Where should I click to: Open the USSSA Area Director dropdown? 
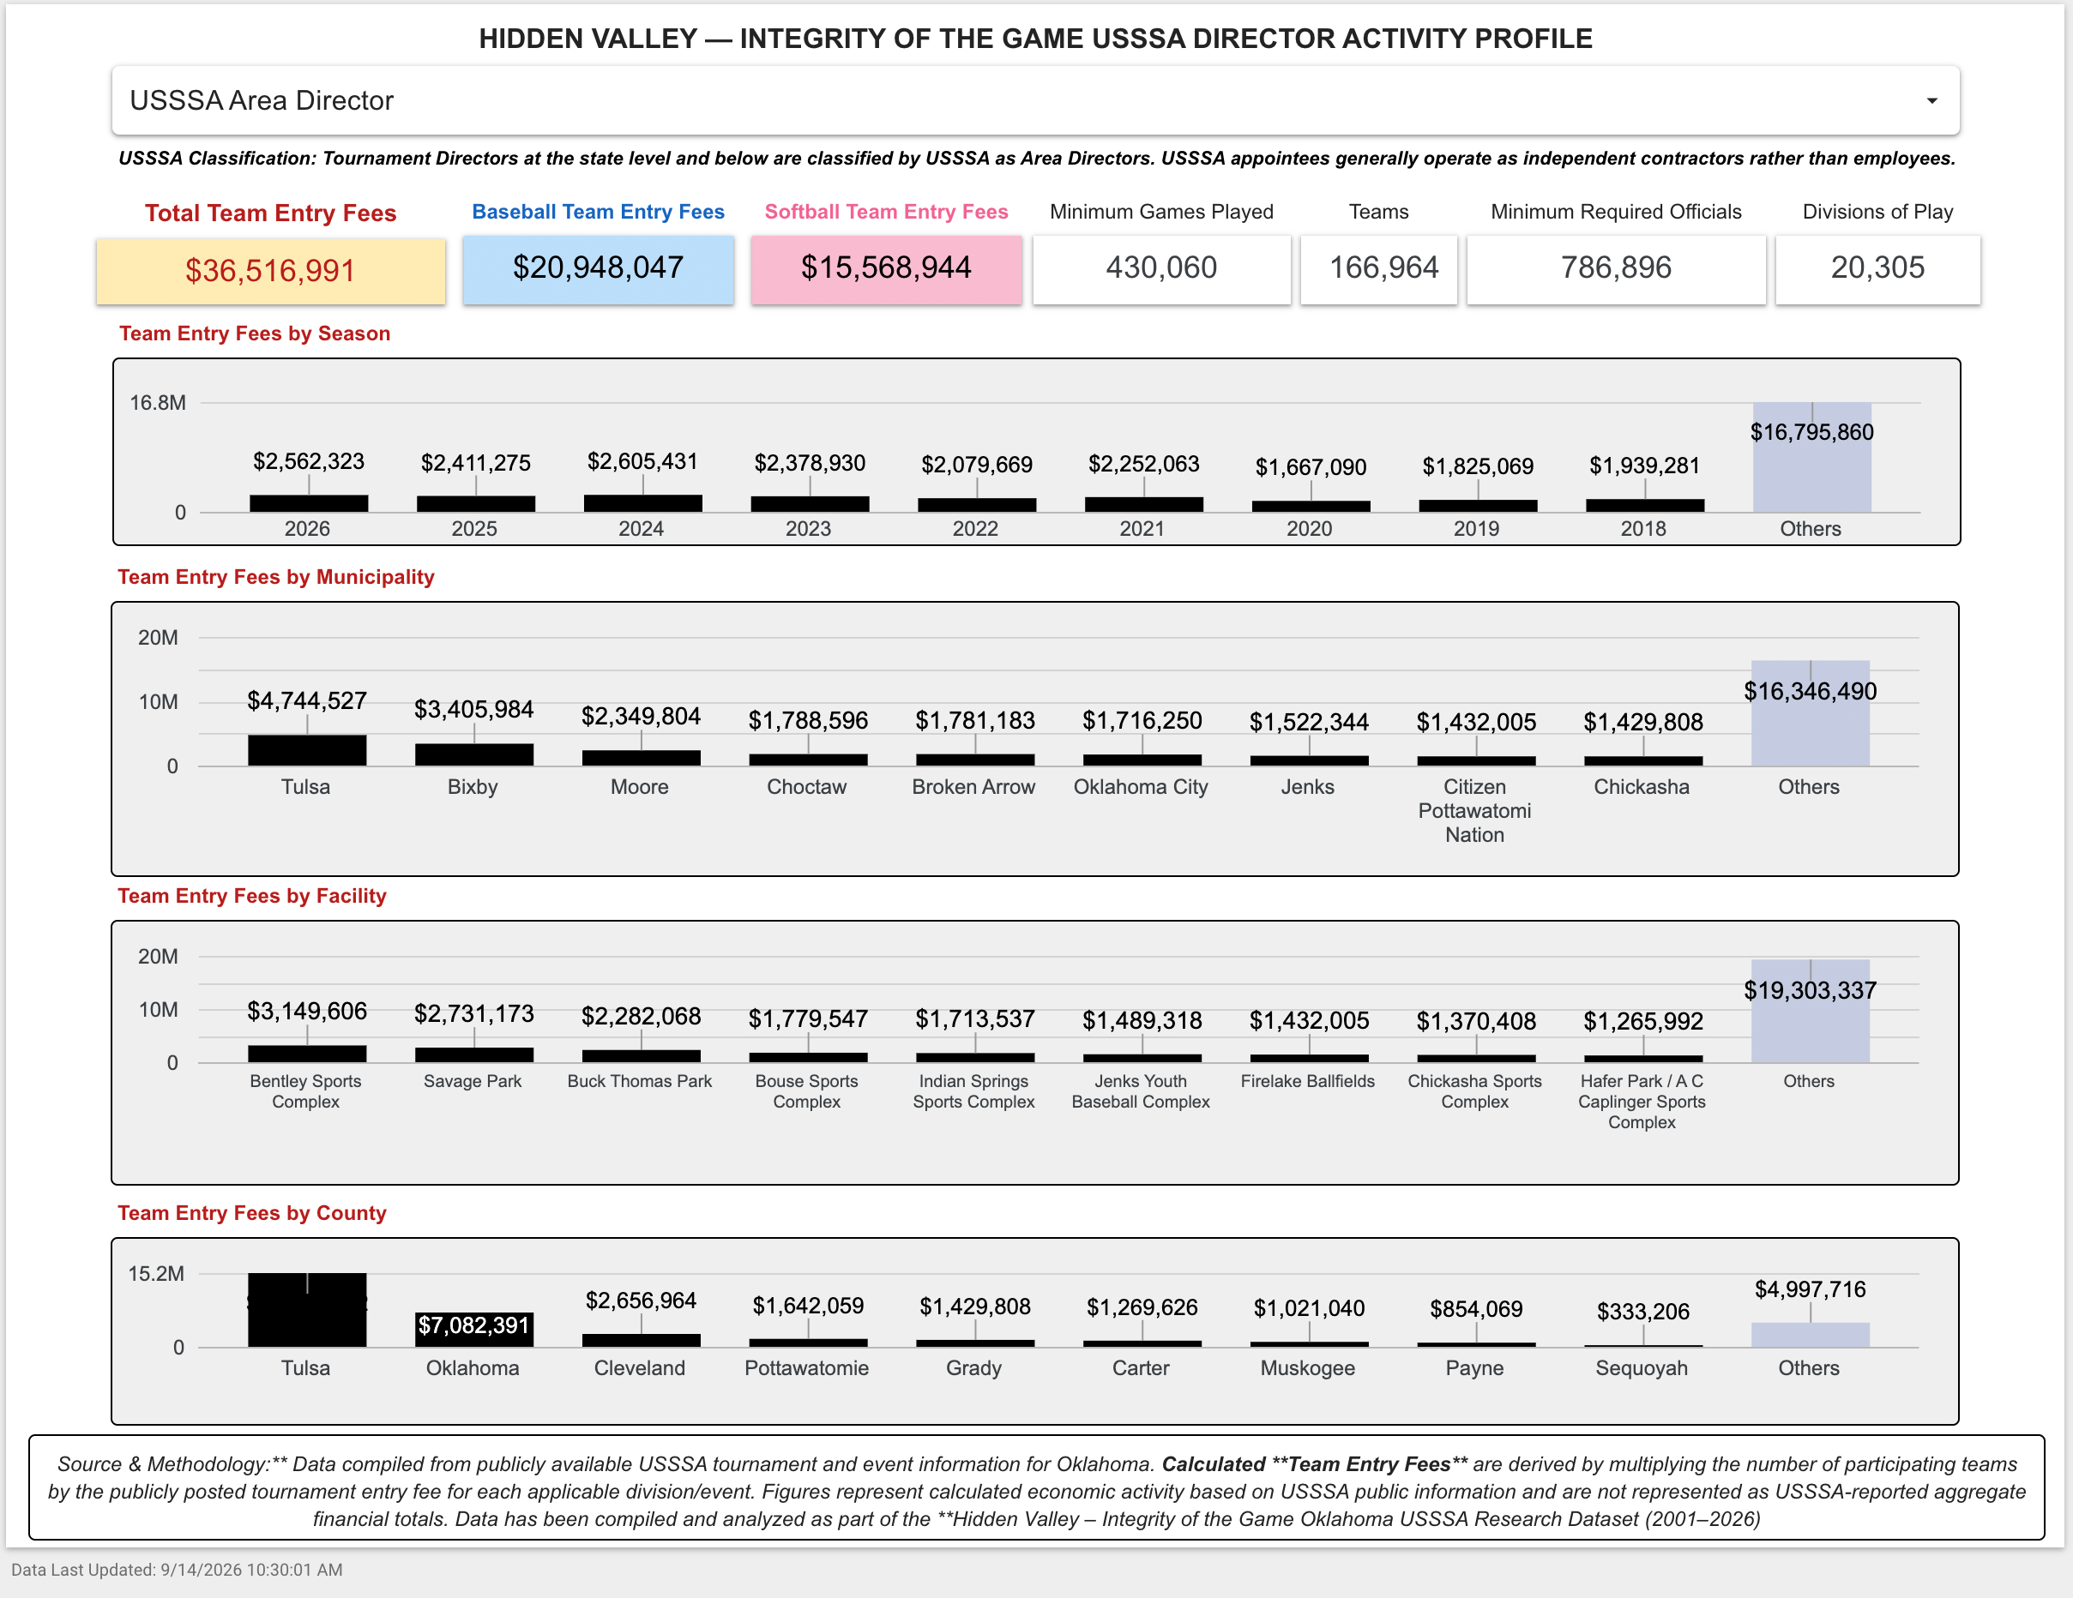coord(1035,100)
